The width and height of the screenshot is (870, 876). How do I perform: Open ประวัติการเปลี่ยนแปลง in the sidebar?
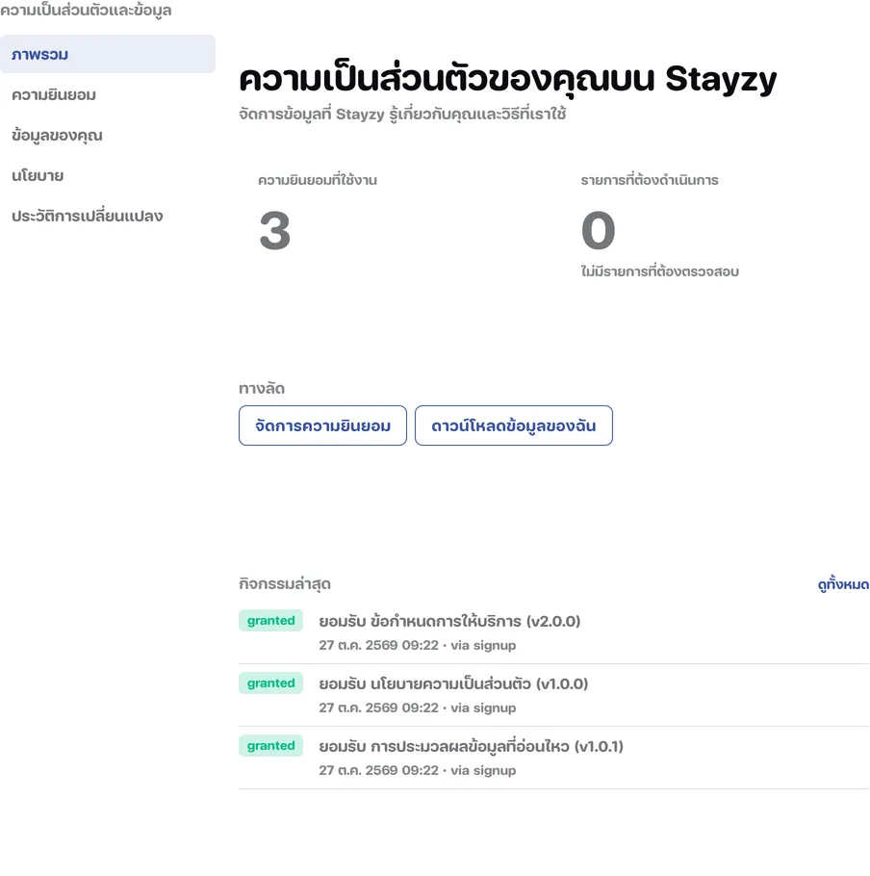coord(88,216)
